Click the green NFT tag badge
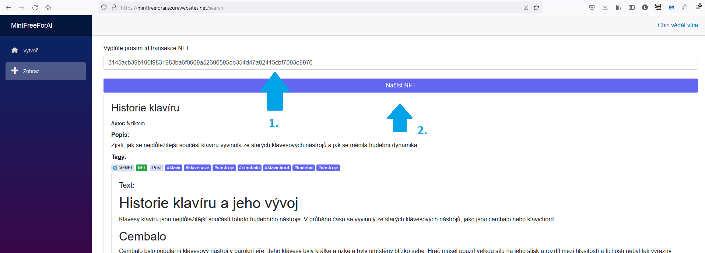This screenshot has height=253, width=705. click(142, 168)
